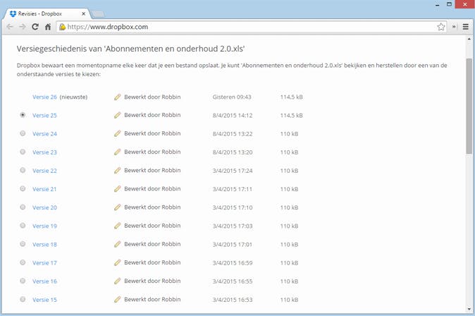The image size is (475, 316).
Task: Open the Versie 16 link
Action: tap(44, 281)
